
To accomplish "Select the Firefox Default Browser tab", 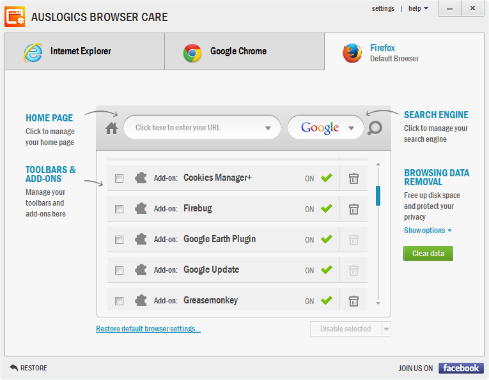I will click(x=404, y=52).
